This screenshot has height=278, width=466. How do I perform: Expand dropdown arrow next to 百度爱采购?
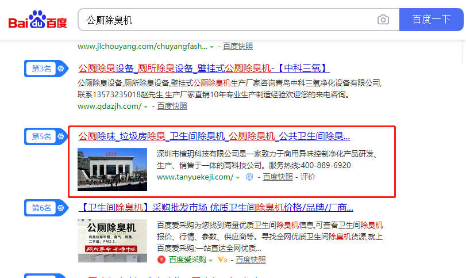[x=211, y=260]
